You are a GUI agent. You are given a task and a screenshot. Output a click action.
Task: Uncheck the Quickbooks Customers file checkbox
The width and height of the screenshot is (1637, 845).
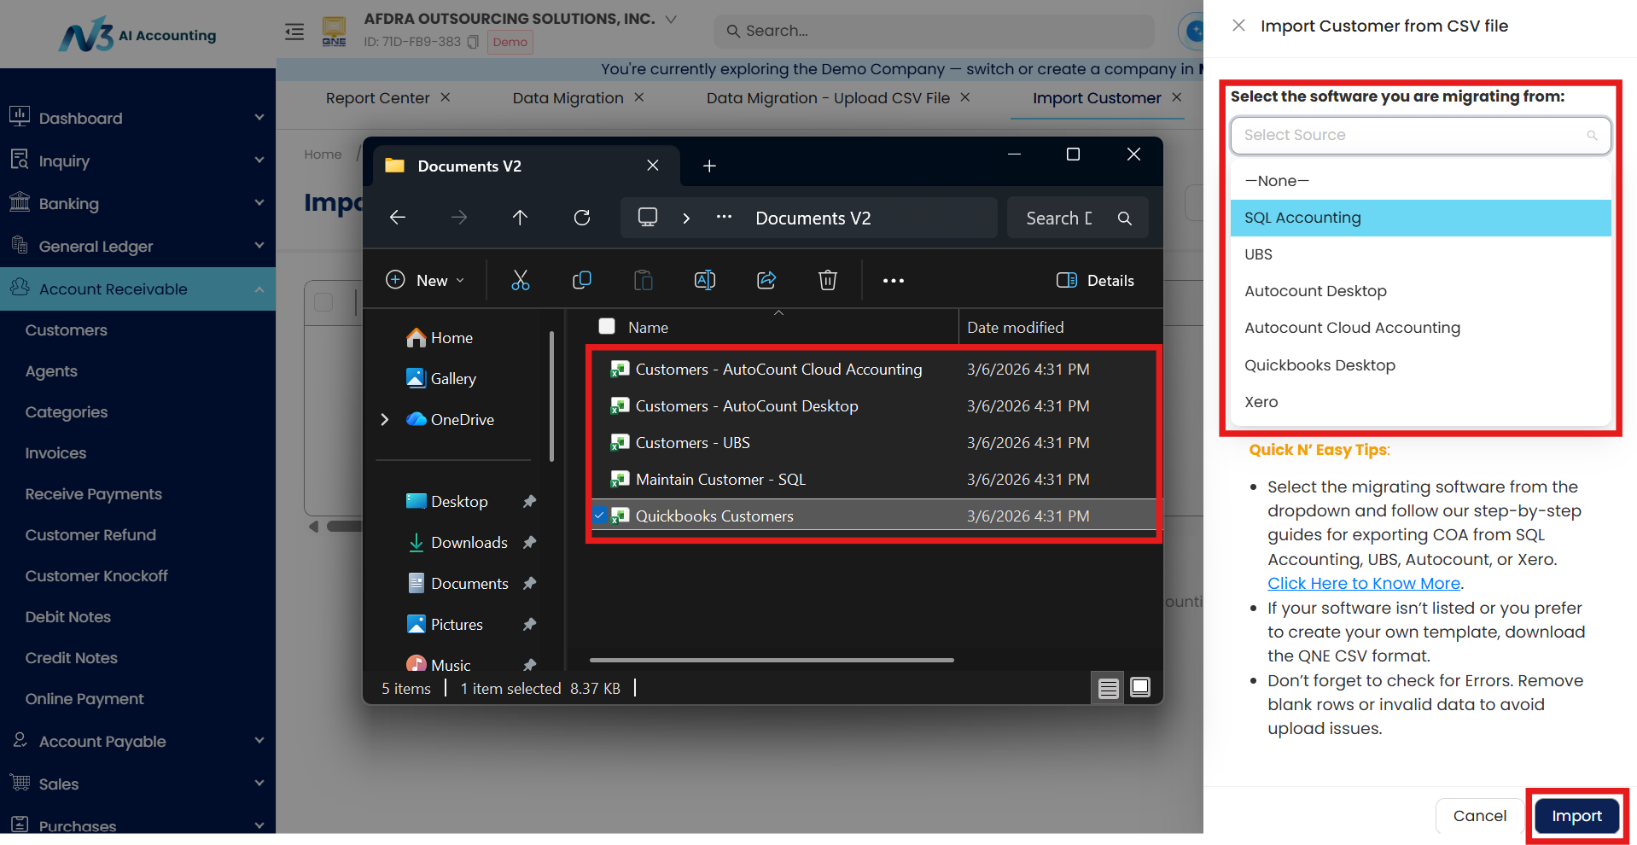click(x=599, y=516)
